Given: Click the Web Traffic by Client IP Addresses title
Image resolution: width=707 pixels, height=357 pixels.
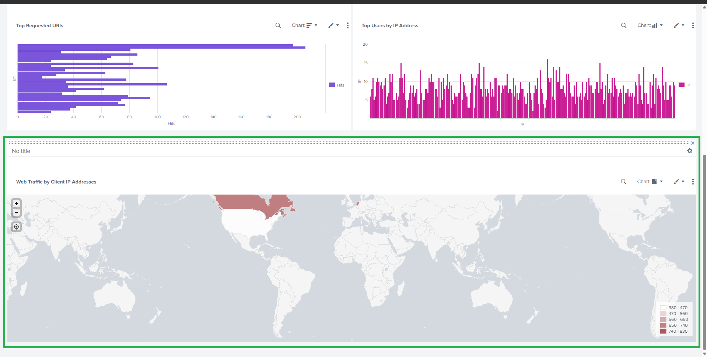Looking at the screenshot, I should point(56,182).
